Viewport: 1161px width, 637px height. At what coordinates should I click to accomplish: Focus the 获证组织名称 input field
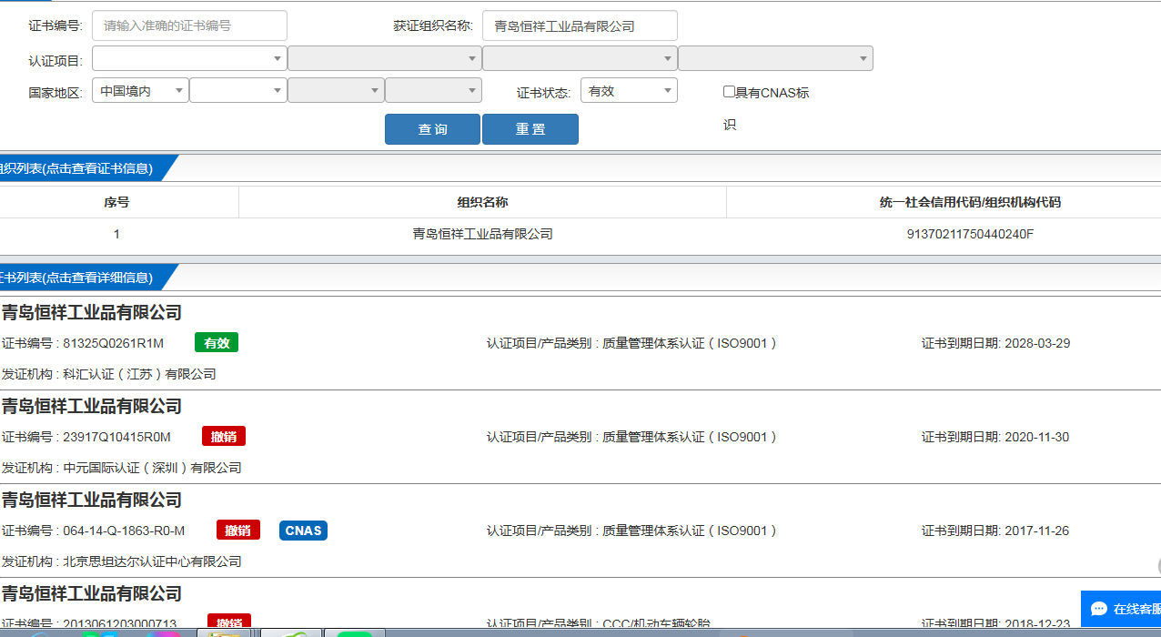pyautogui.click(x=580, y=25)
